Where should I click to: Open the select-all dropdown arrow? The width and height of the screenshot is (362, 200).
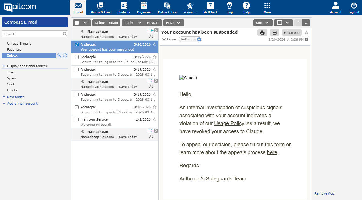point(85,23)
